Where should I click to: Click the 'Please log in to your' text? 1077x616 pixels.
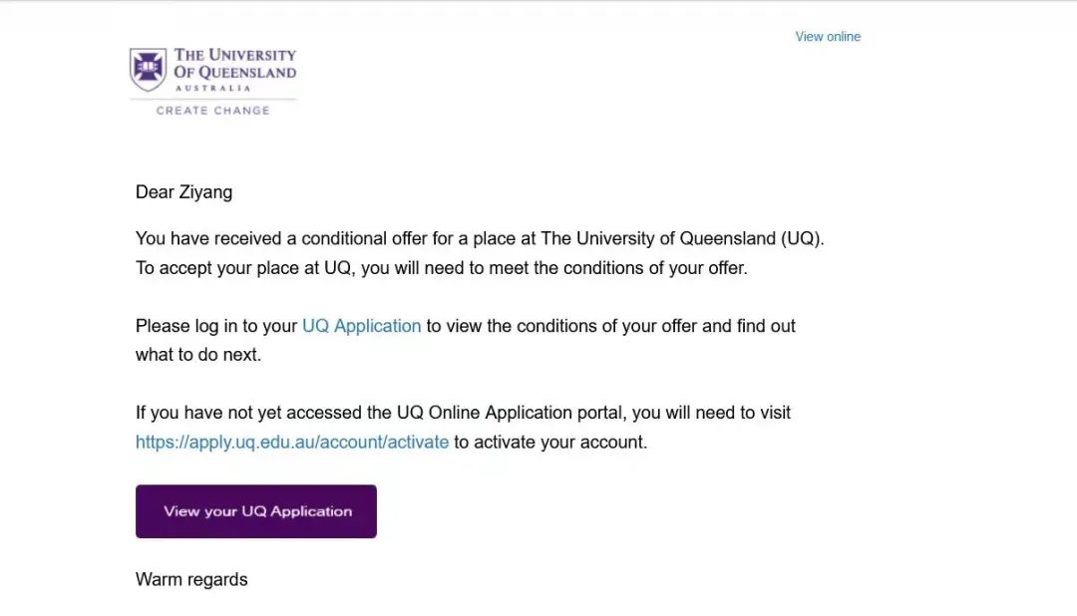216,326
